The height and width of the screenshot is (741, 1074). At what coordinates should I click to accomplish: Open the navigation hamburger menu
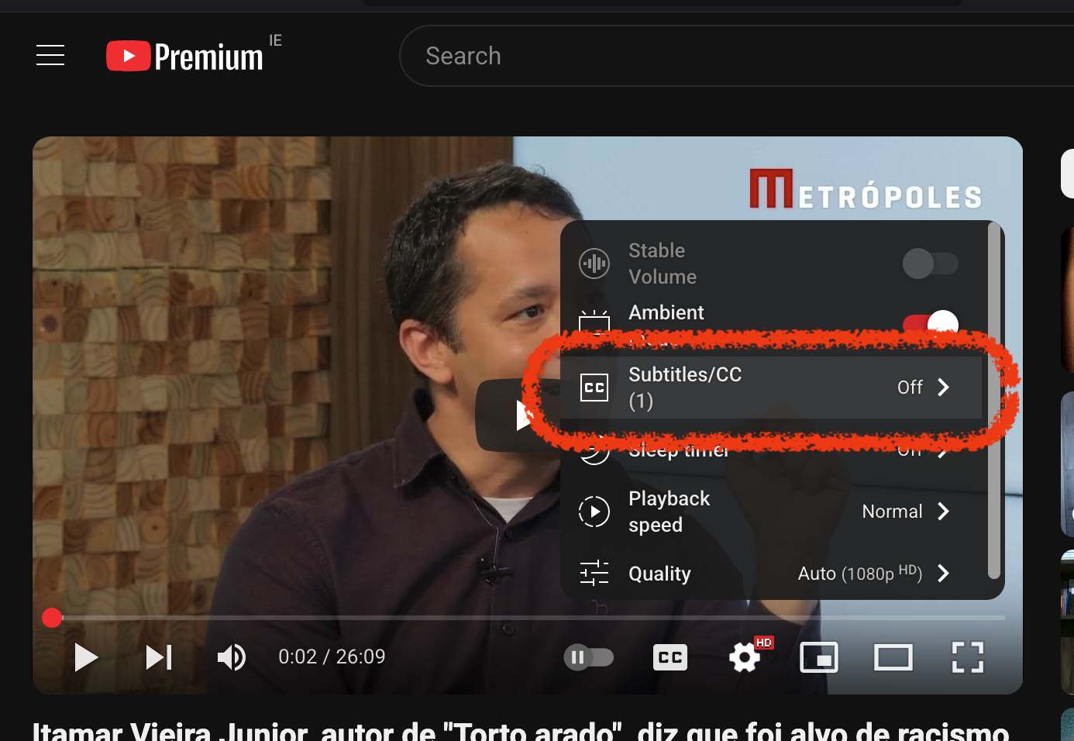[x=50, y=55]
